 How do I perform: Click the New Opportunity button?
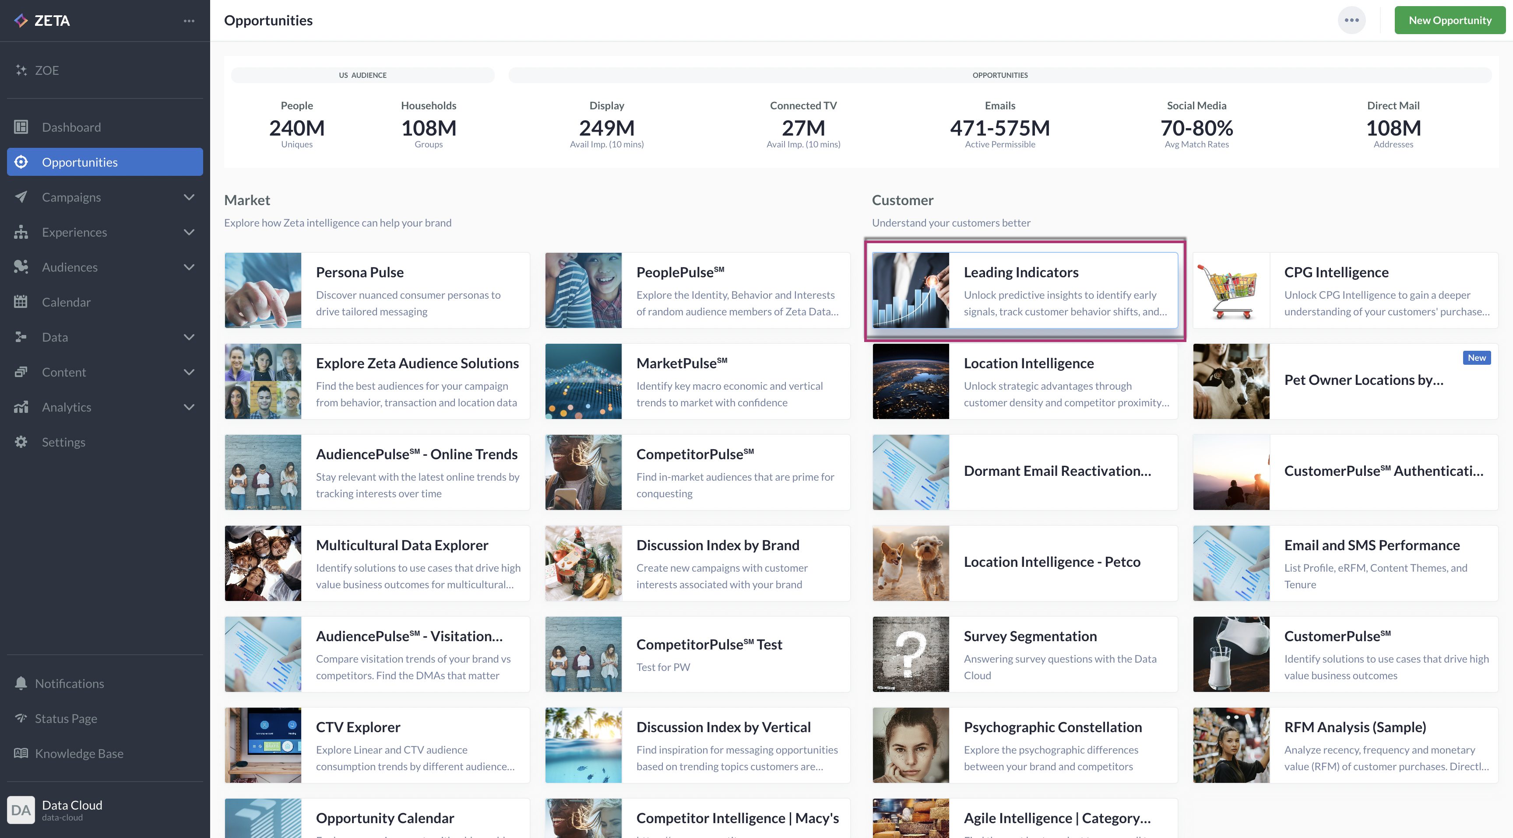1450,21
